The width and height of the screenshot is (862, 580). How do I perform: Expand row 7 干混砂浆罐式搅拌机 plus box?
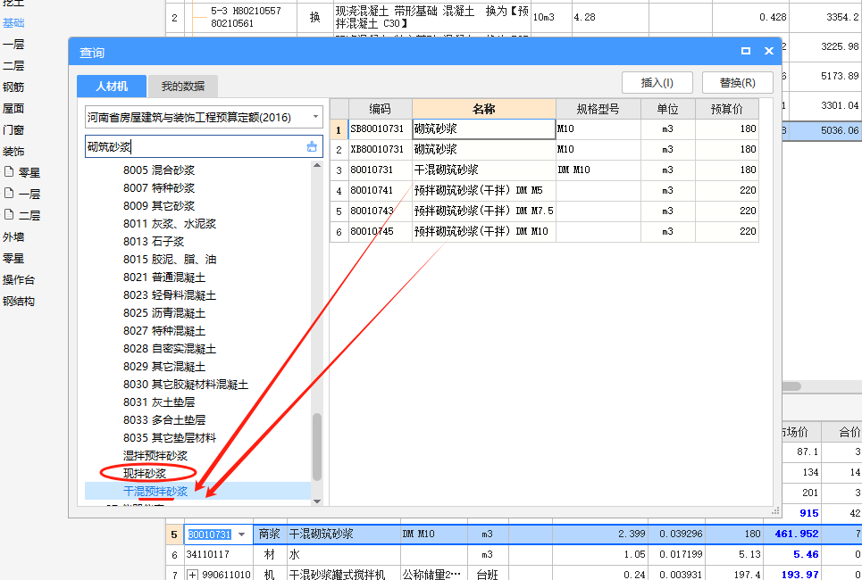tap(192, 575)
